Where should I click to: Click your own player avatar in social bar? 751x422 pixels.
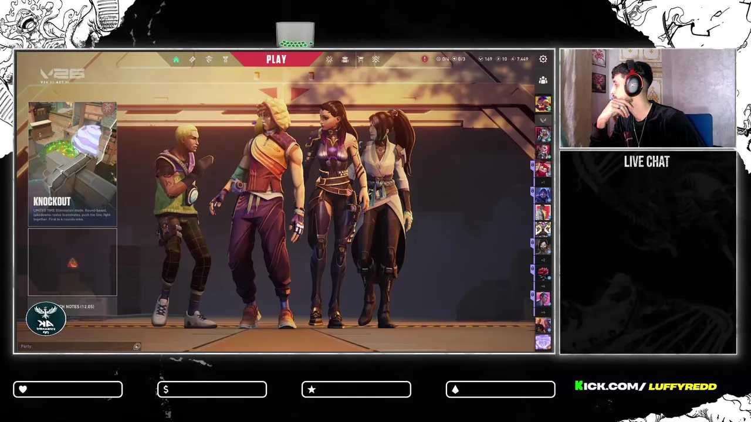pos(543,104)
